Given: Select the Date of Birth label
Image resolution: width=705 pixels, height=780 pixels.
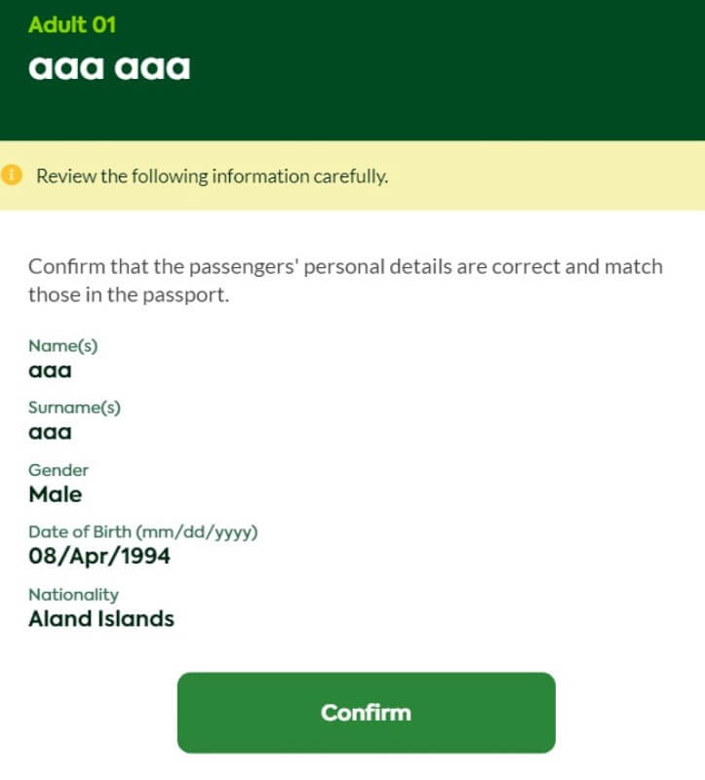Looking at the screenshot, I should click(80, 531).
